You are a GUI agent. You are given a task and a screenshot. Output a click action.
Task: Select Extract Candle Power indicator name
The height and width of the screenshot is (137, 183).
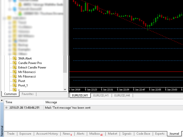click(32, 67)
